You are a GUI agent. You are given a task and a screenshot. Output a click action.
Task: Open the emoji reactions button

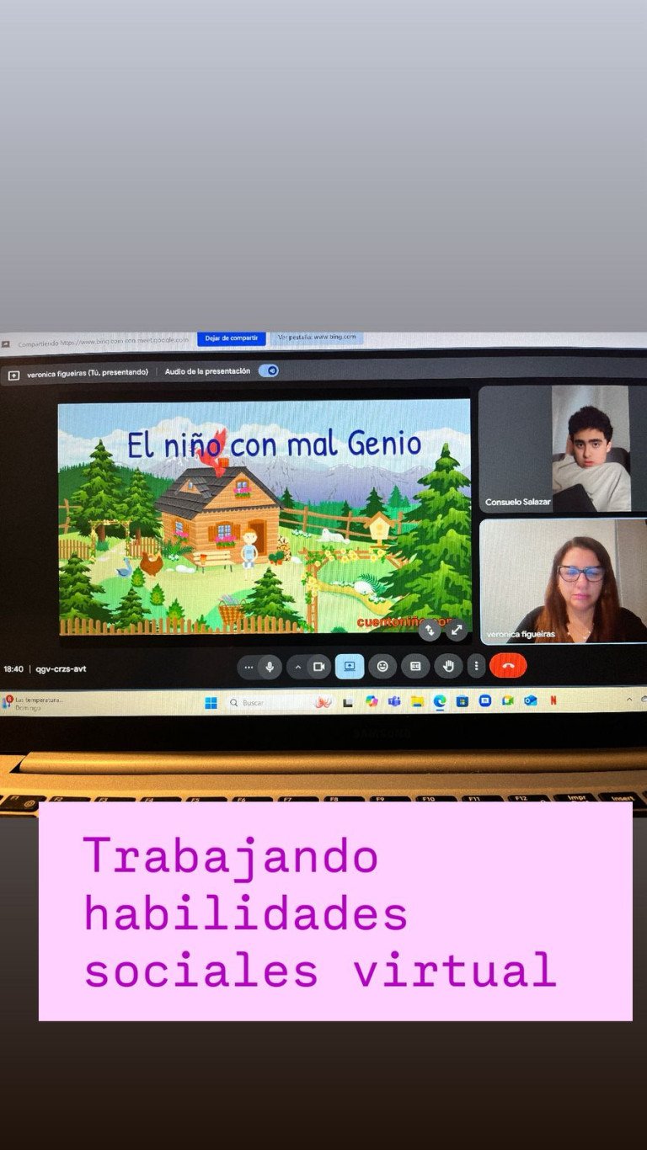point(382,667)
